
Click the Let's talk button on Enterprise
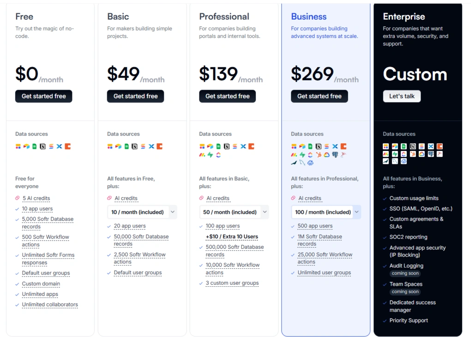tap(402, 96)
